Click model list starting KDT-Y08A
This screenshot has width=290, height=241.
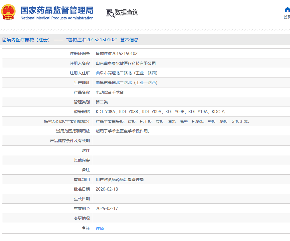(x=161, y=112)
